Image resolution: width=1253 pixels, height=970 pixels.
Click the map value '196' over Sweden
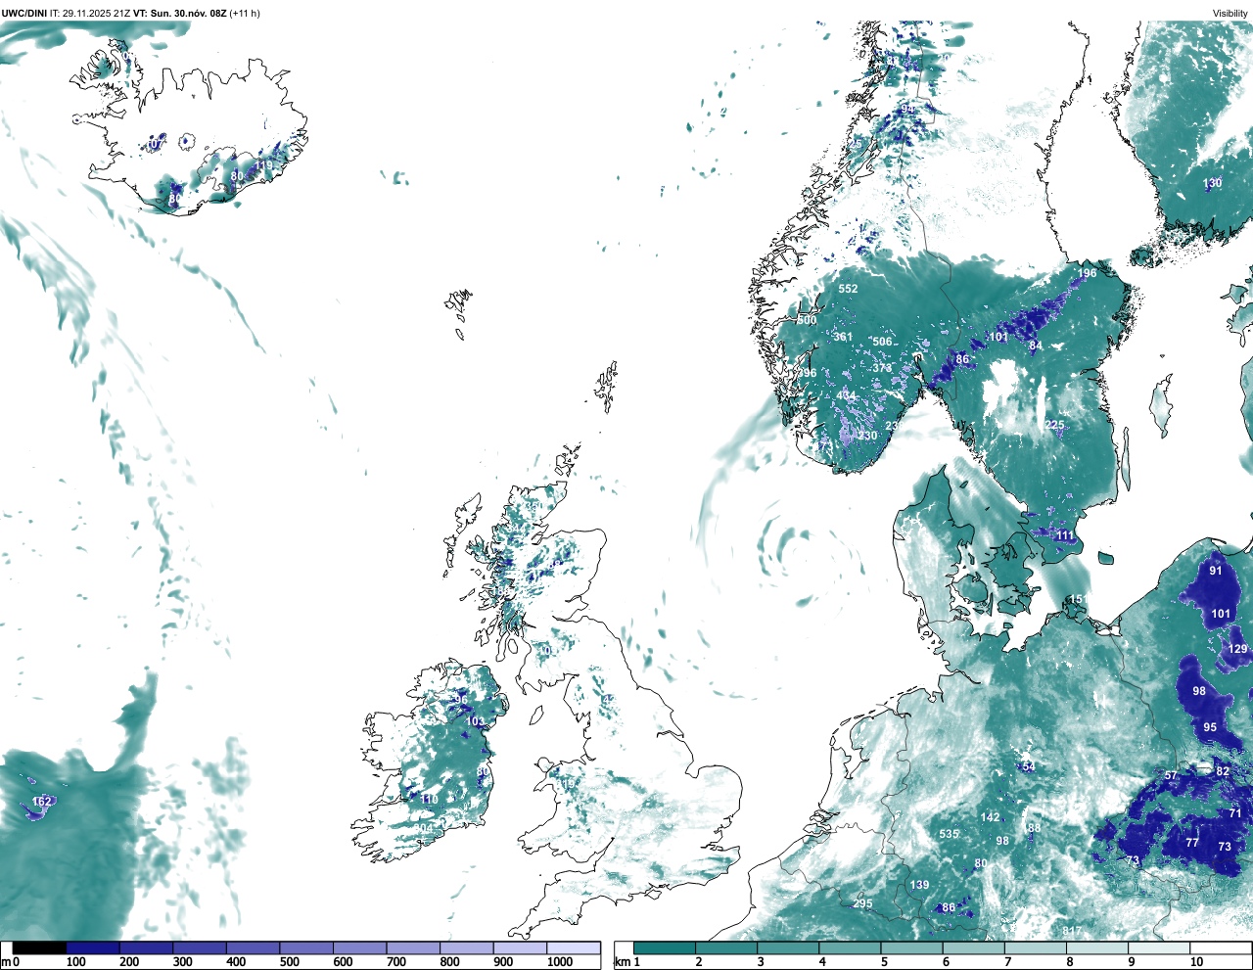click(x=1087, y=273)
